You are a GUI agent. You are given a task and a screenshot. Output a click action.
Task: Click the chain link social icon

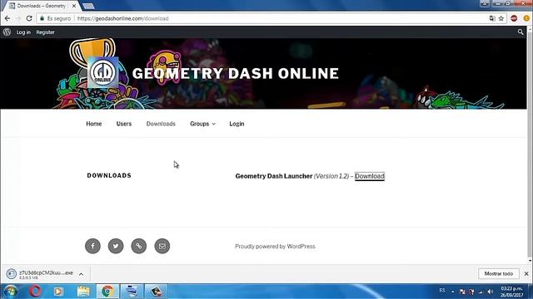pos(139,246)
